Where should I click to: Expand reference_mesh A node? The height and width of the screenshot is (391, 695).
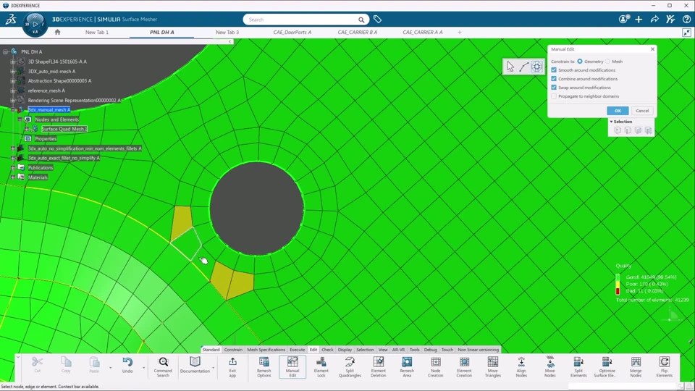13,91
